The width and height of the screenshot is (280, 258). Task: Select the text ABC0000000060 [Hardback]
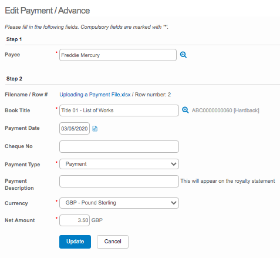225,110
